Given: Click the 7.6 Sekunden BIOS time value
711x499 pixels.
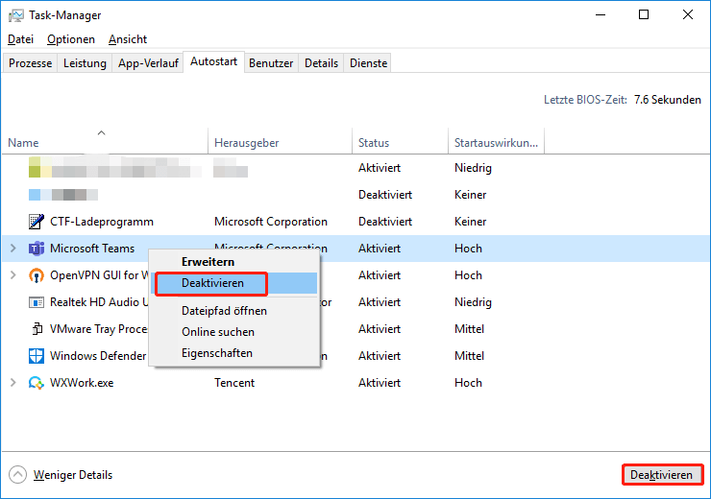Looking at the screenshot, I should click(668, 100).
